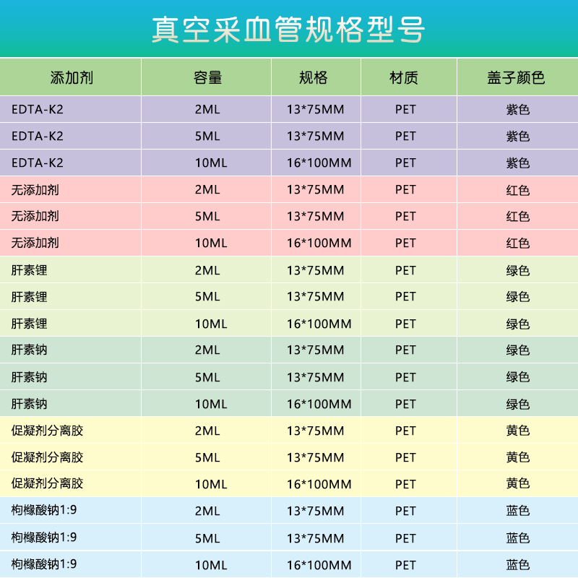Image resolution: width=578 pixels, height=578 pixels.
Task: Click 16*100MM in the 枸橼酸钠 10ML row
Action: click(319, 565)
